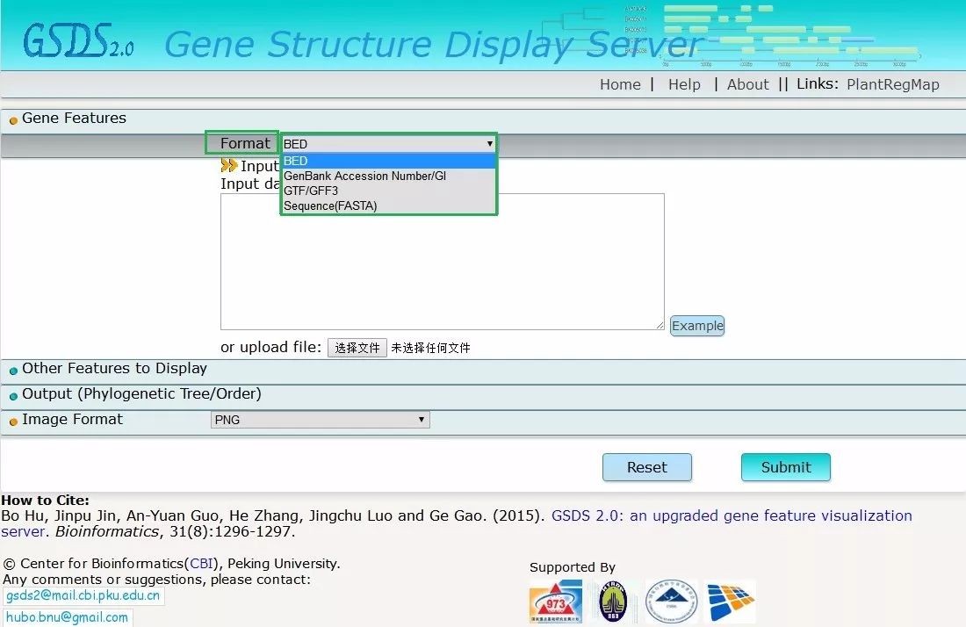Open the Help menu link
Image resolution: width=966 pixels, height=627 pixels.
pyautogui.click(x=684, y=84)
